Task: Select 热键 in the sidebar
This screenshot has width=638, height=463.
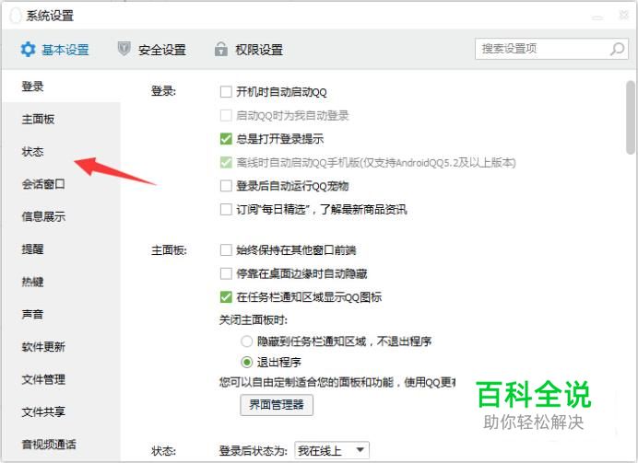Action: tap(61, 282)
